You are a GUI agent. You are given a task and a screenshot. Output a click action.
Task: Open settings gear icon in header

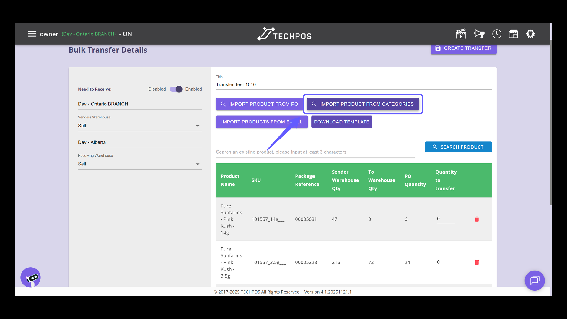530,34
